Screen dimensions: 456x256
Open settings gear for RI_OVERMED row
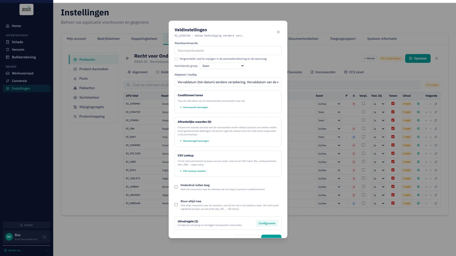coord(418,145)
